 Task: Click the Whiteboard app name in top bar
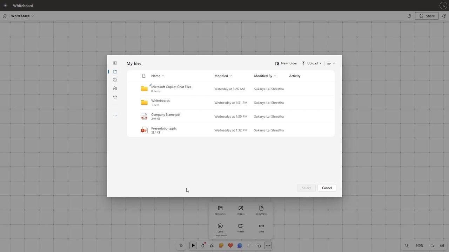23,6
